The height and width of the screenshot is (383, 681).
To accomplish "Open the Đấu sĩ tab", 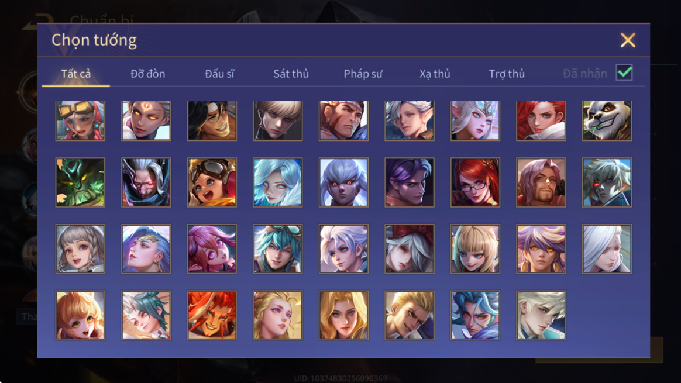I will point(220,74).
